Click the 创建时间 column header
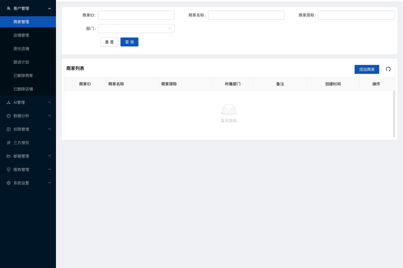The width and height of the screenshot is (403, 268). tap(333, 84)
